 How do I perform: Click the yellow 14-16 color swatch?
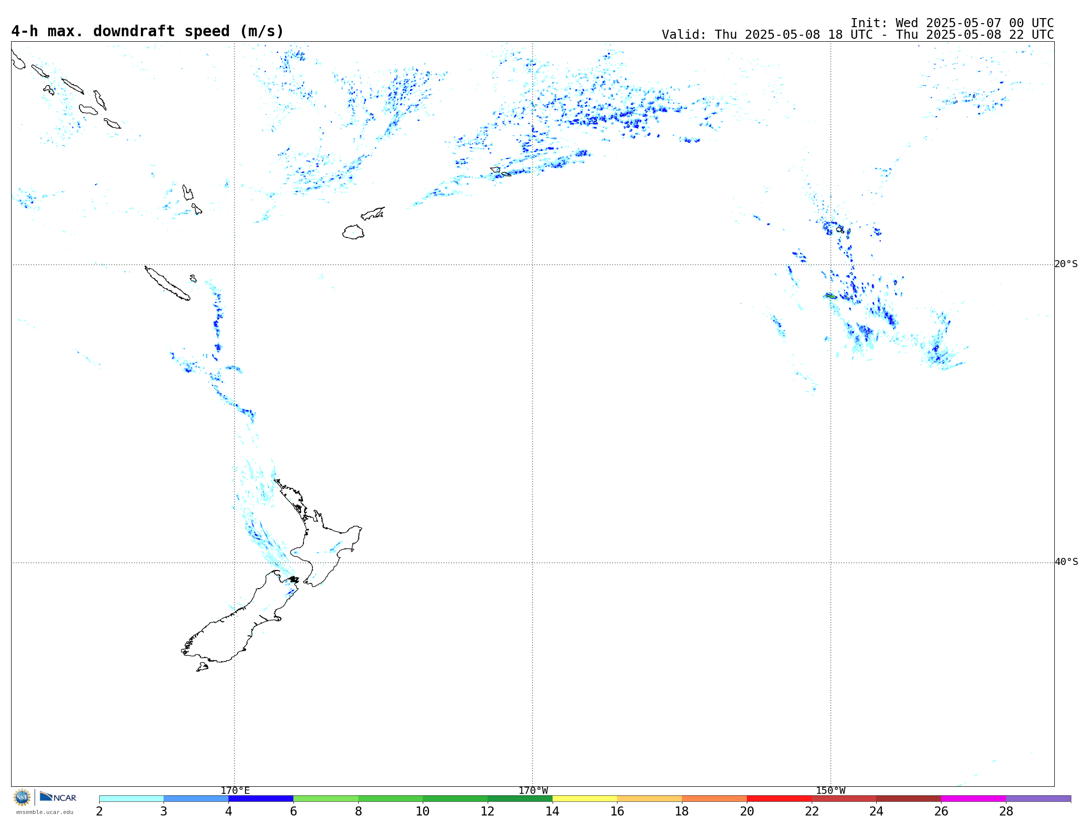coord(585,798)
